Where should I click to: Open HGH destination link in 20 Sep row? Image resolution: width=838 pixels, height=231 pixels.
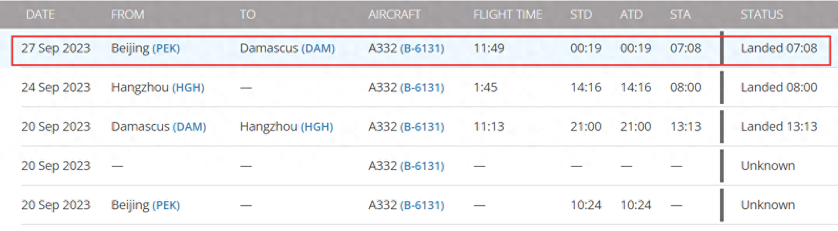pyautogui.click(x=317, y=127)
